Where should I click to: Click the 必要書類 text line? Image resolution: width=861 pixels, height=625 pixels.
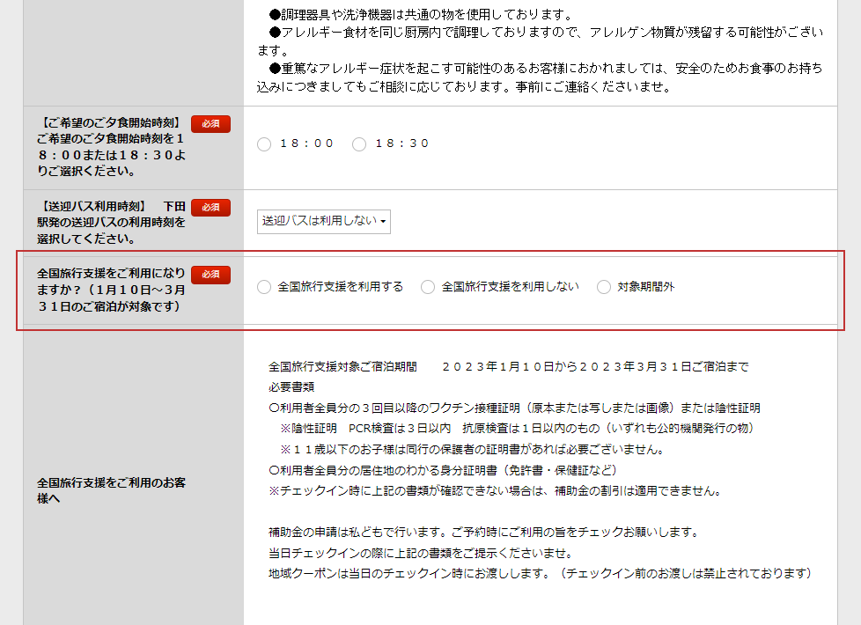(291, 387)
